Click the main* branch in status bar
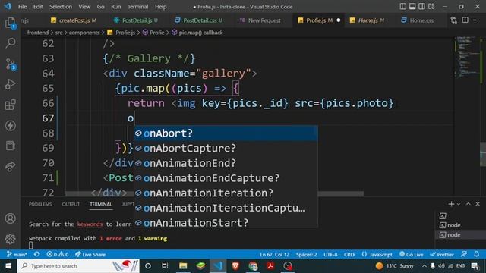 point(17,255)
